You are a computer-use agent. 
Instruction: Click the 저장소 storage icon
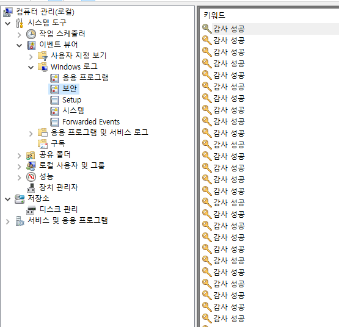(x=20, y=199)
